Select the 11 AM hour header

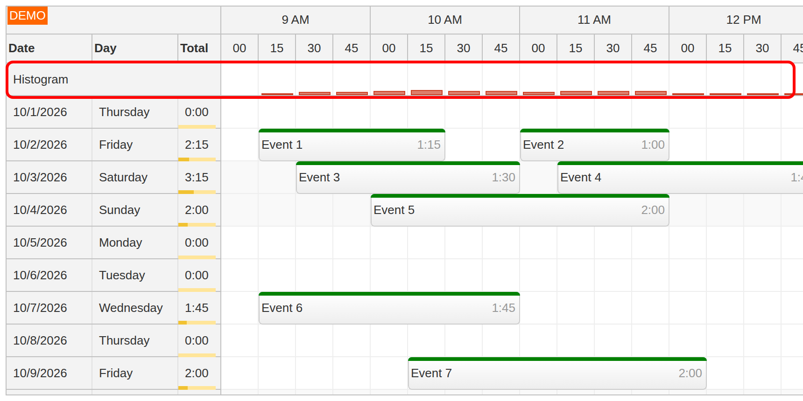click(594, 20)
